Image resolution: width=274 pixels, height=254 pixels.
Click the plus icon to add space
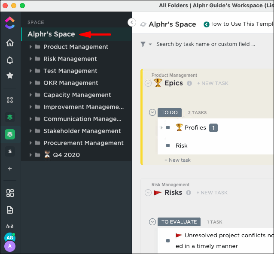10,169
